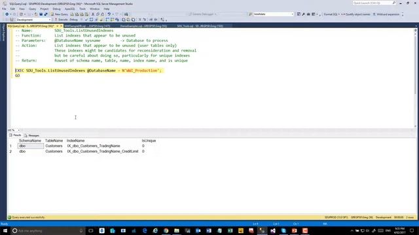Image resolution: width=419 pixels, height=235 pixels.
Task: Open the Development database dropdown
Action: [33, 20]
